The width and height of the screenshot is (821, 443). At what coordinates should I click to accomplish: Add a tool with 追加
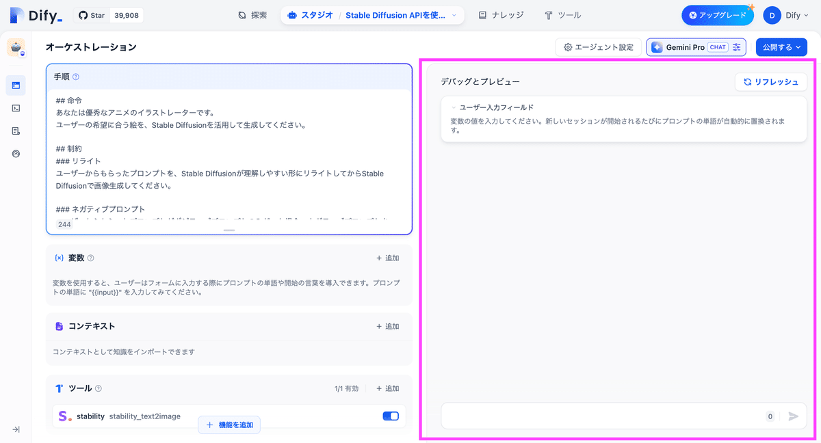387,388
